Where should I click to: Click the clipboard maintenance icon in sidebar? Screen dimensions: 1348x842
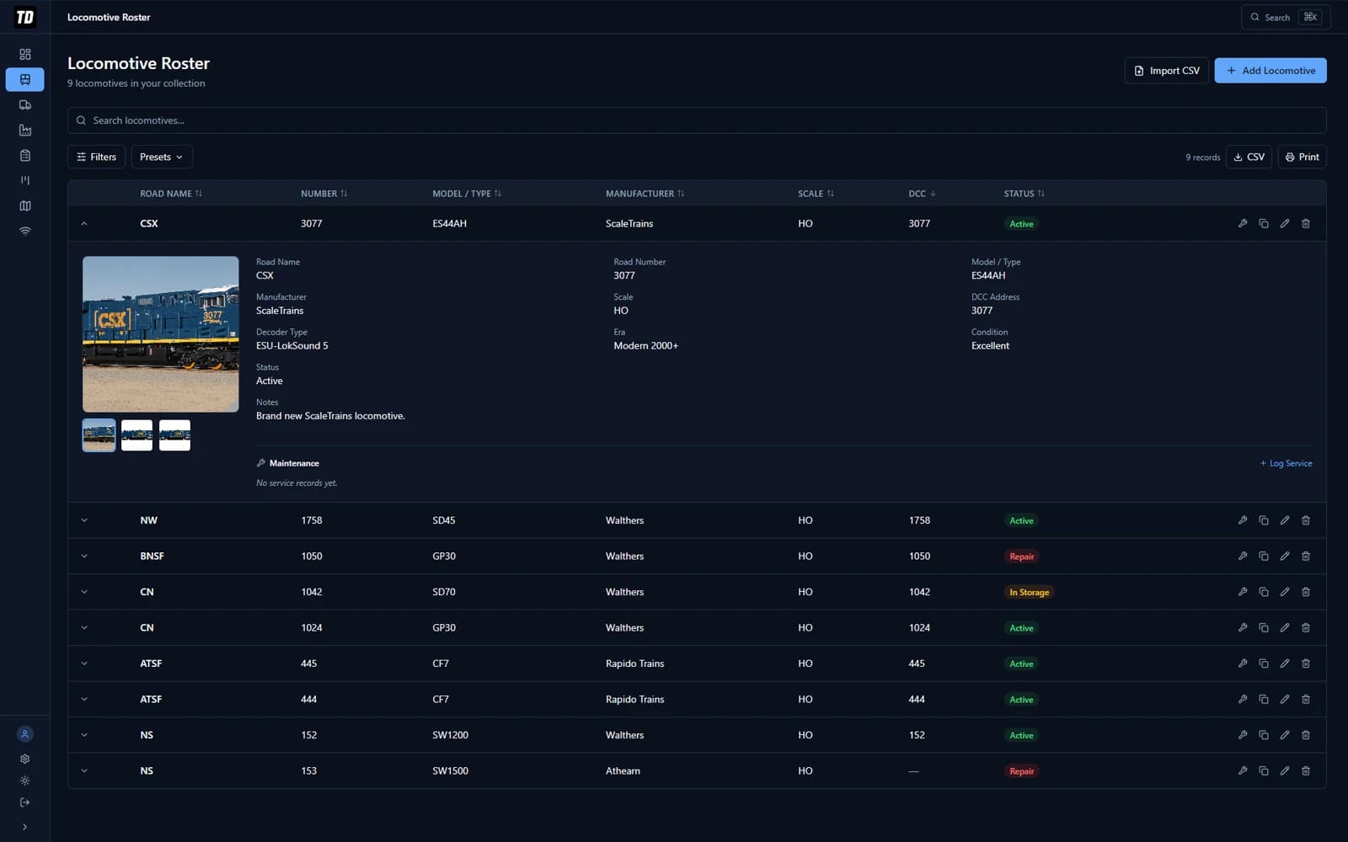[x=25, y=155]
